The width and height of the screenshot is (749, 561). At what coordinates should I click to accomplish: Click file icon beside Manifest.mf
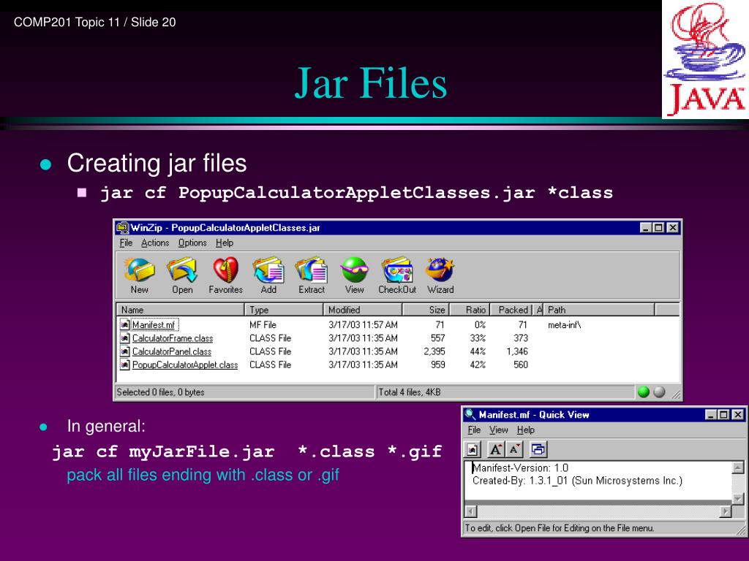[124, 325]
